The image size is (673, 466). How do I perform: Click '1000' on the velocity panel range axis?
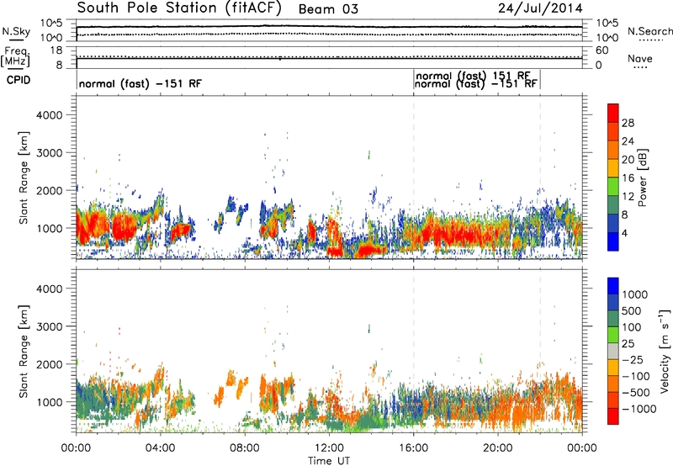pos(50,402)
